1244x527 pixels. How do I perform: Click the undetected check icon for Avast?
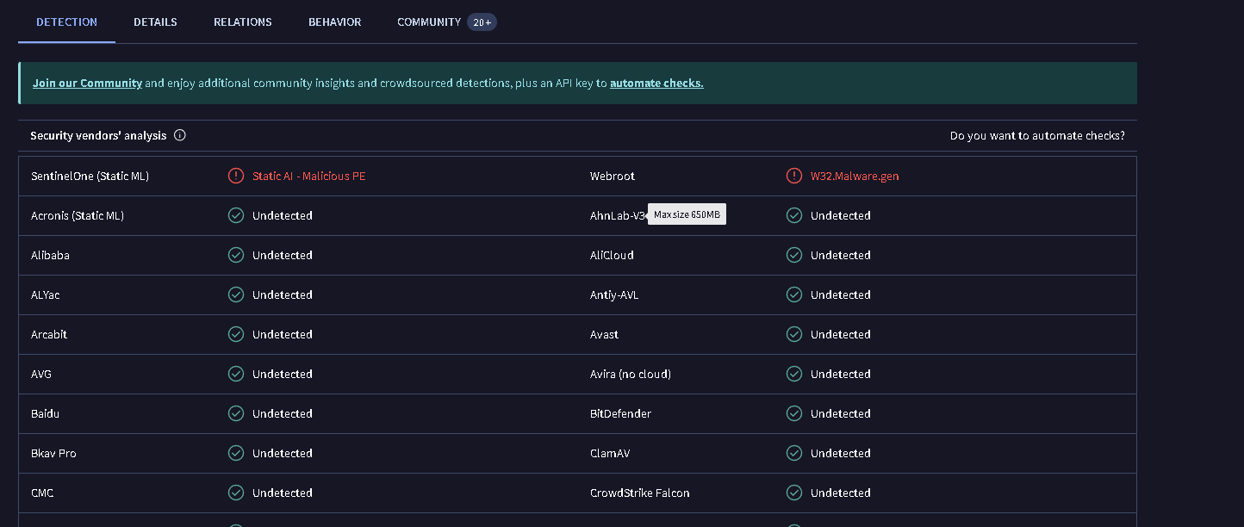794,334
